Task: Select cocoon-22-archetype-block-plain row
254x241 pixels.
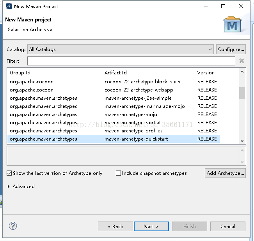Action: pos(114,82)
